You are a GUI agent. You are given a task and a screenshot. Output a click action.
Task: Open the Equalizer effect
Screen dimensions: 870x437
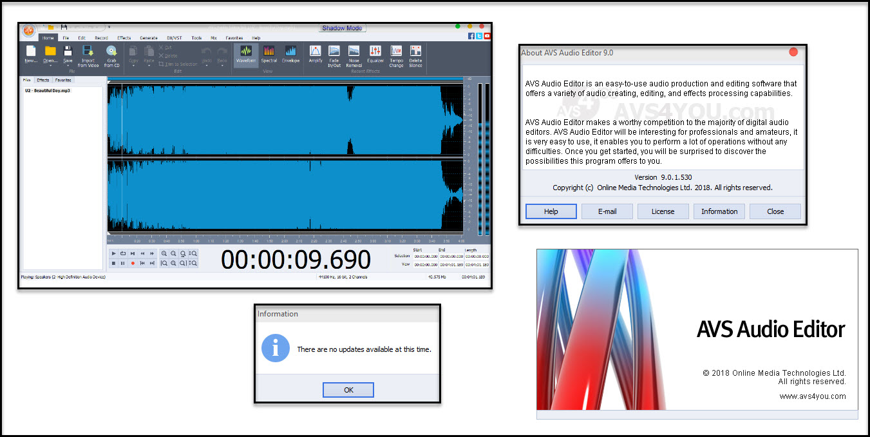tap(375, 54)
